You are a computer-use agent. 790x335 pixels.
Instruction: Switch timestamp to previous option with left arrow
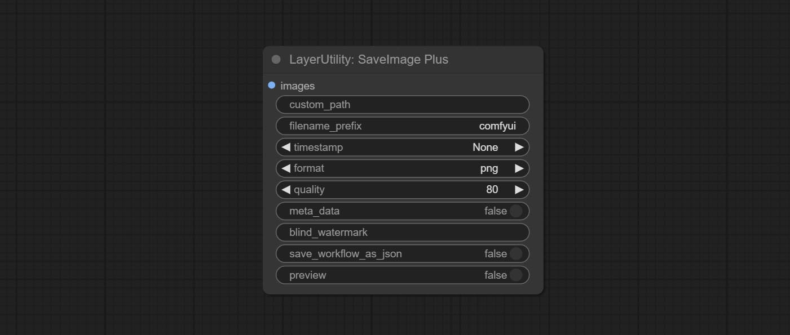[x=286, y=147]
